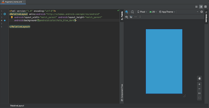Click the closing </RelativeLayout> tag

(x=20, y=27)
